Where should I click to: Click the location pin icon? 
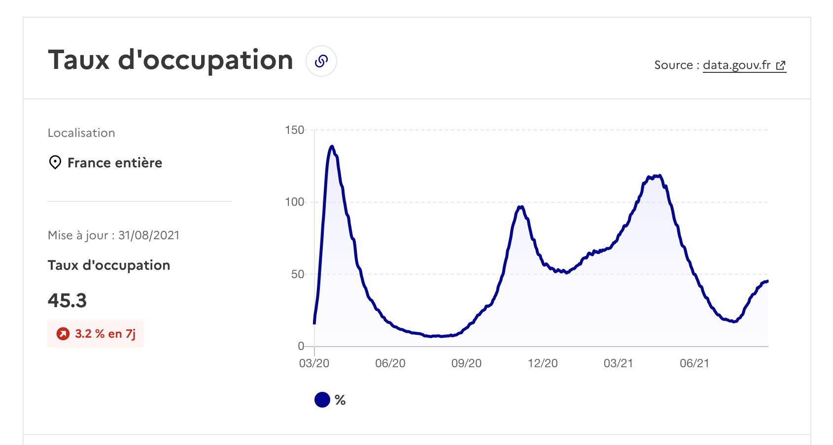pyautogui.click(x=55, y=162)
